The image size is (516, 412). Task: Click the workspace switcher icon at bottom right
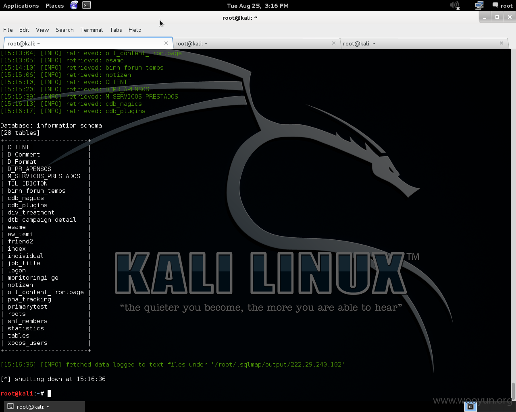pos(471,406)
